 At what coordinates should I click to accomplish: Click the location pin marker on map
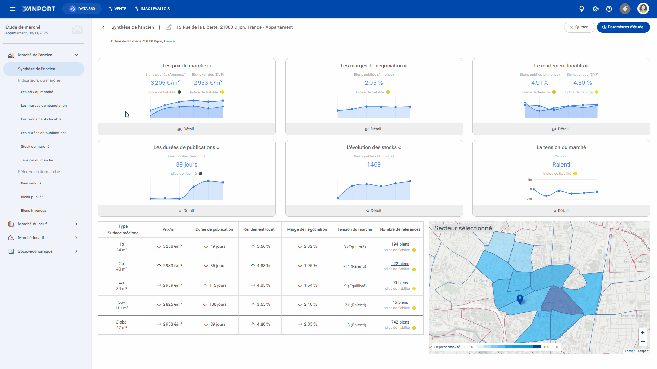pyautogui.click(x=520, y=300)
